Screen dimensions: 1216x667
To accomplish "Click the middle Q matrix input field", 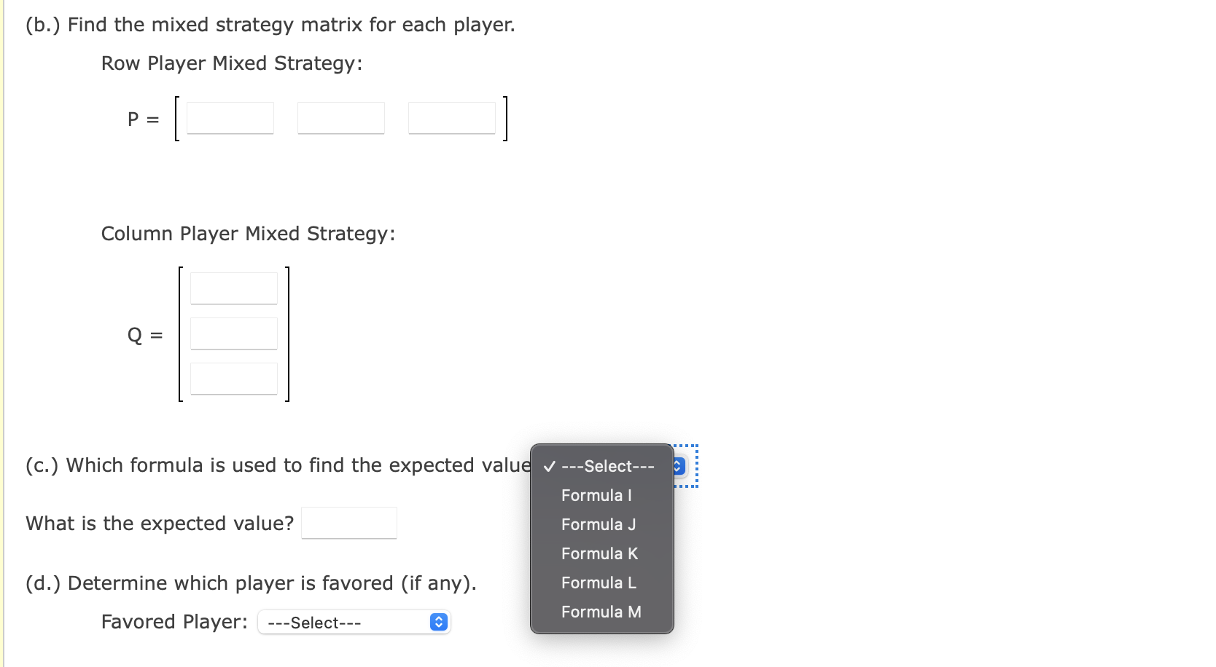I will point(233,333).
